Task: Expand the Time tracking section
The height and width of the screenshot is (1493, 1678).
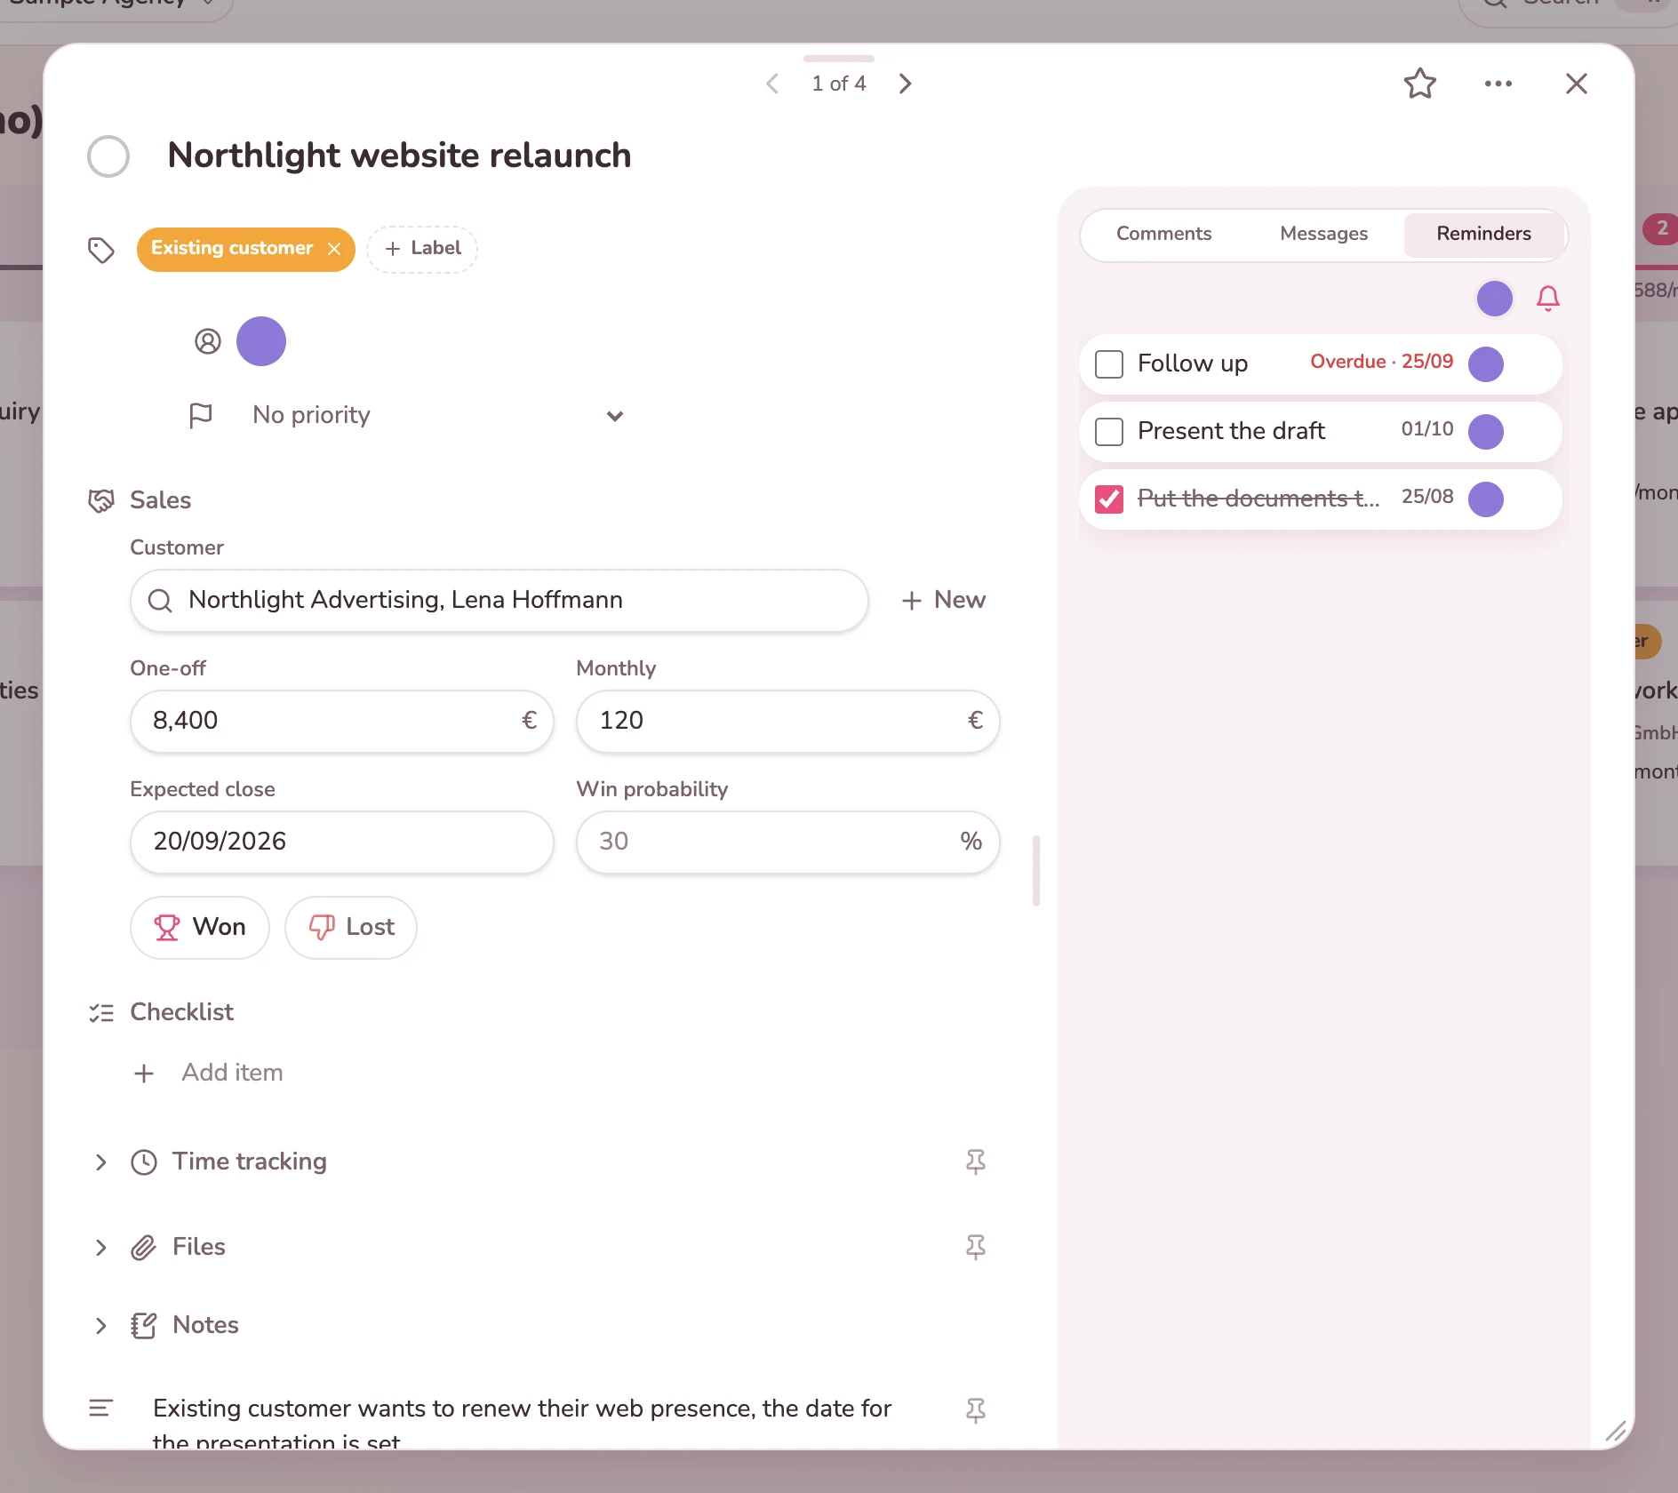Action: click(100, 1162)
